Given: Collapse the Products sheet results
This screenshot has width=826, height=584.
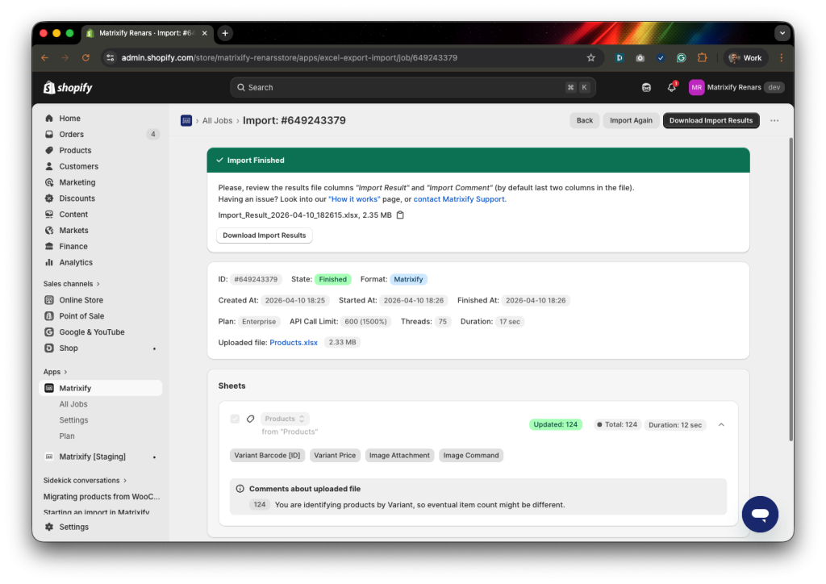Looking at the screenshot, I should pos(721,423).
